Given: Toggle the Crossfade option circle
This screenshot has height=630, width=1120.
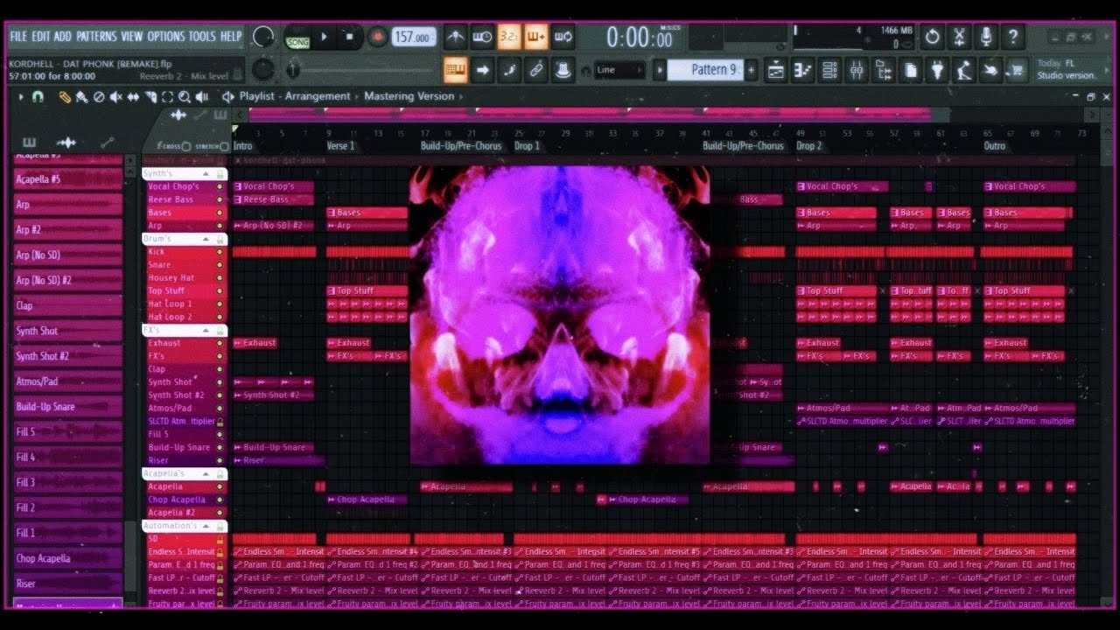Looking at the screenshot, I should pos(186,146).
